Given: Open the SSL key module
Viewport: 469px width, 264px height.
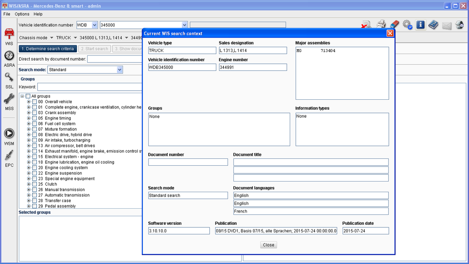Looking at the screenshot, I should (9, 80).
